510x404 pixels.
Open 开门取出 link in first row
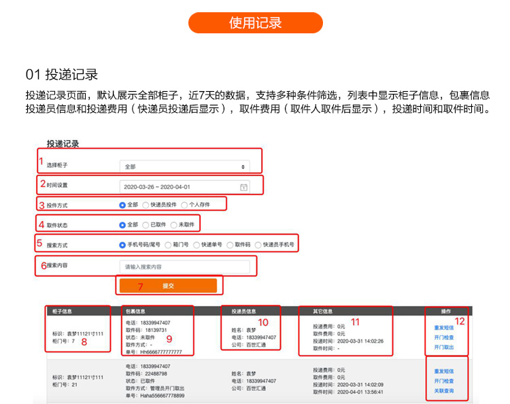(x=443, y=347)
